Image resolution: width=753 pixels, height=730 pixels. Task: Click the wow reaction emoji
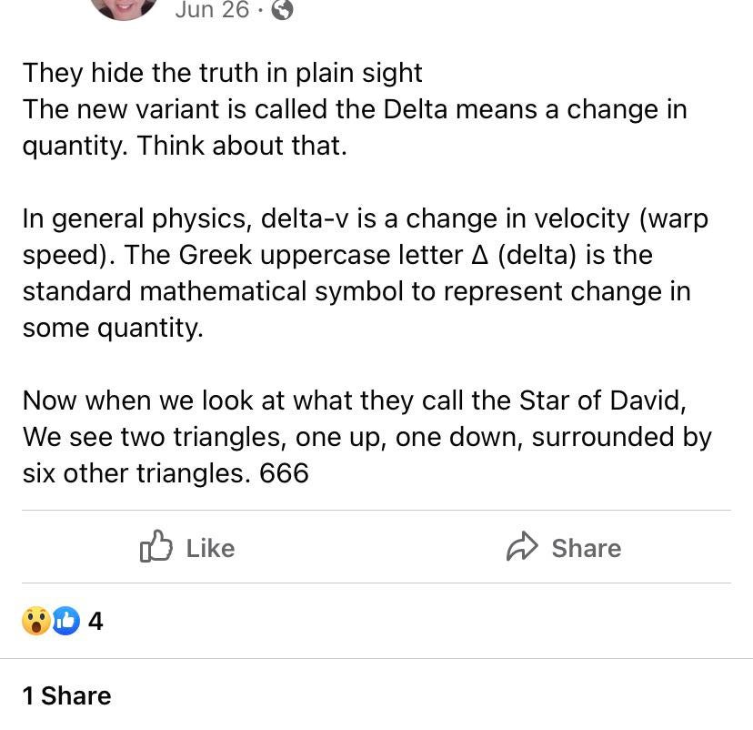click(x=36, y=622)
